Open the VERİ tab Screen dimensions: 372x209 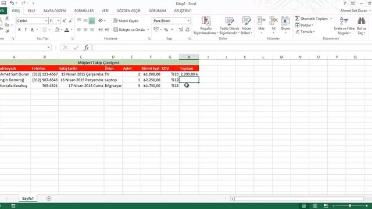tap(105, 11)
